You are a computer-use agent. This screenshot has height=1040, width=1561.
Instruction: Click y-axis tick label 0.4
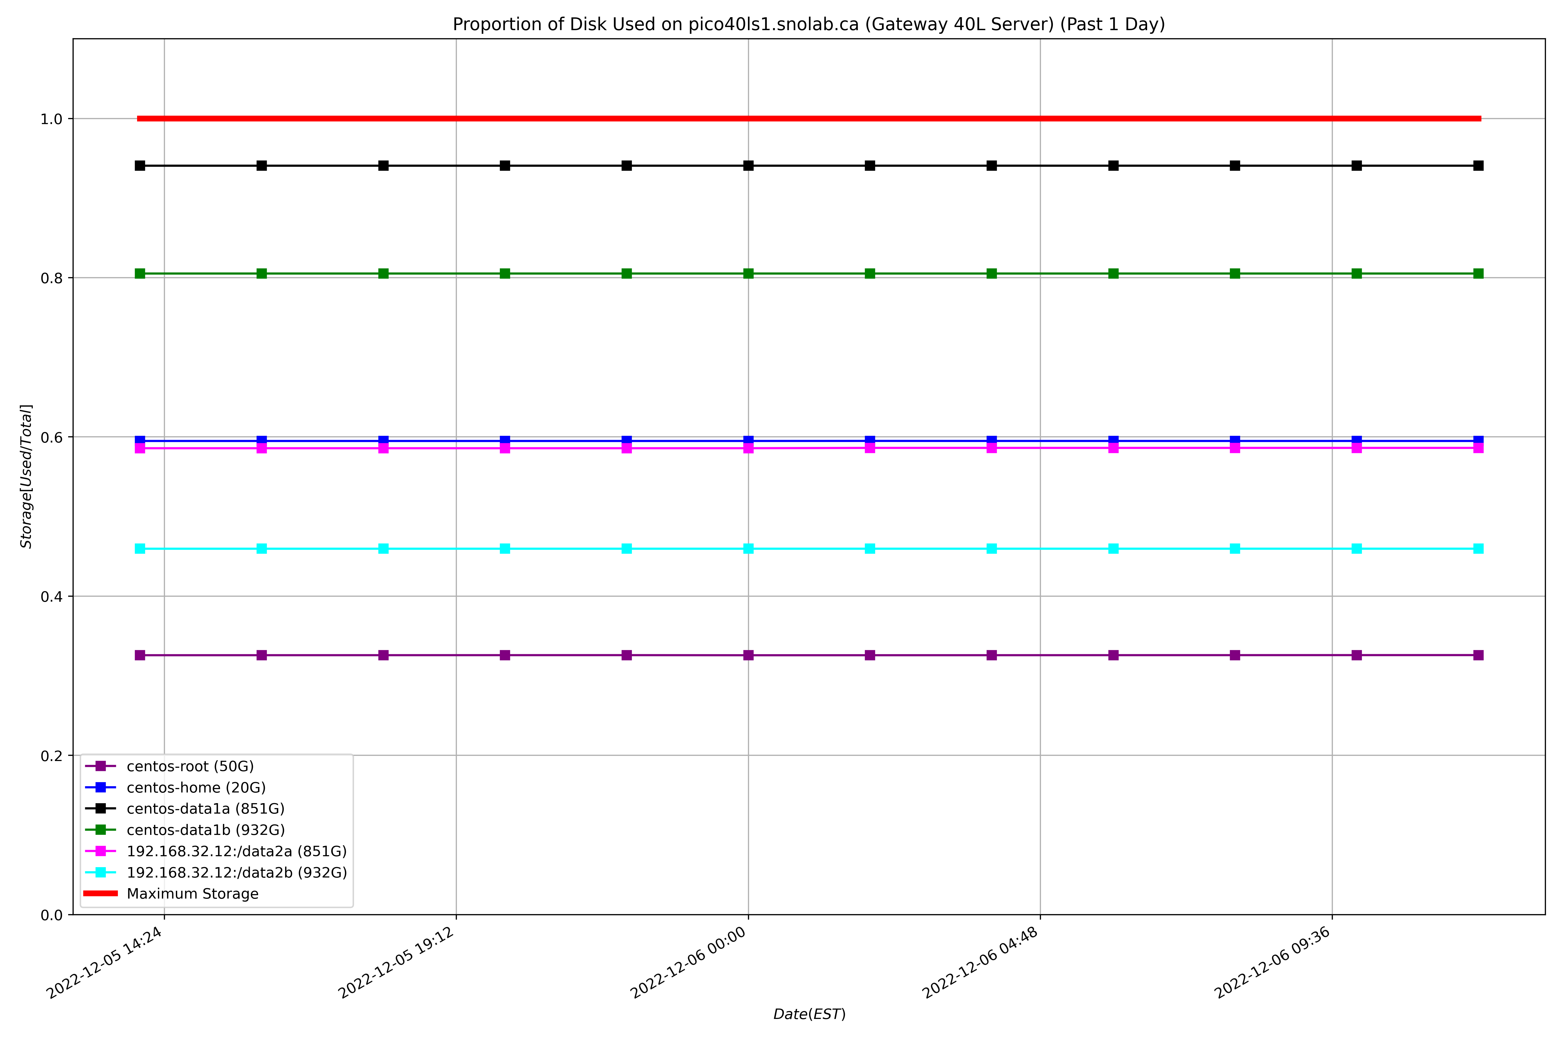pos(52,596)
